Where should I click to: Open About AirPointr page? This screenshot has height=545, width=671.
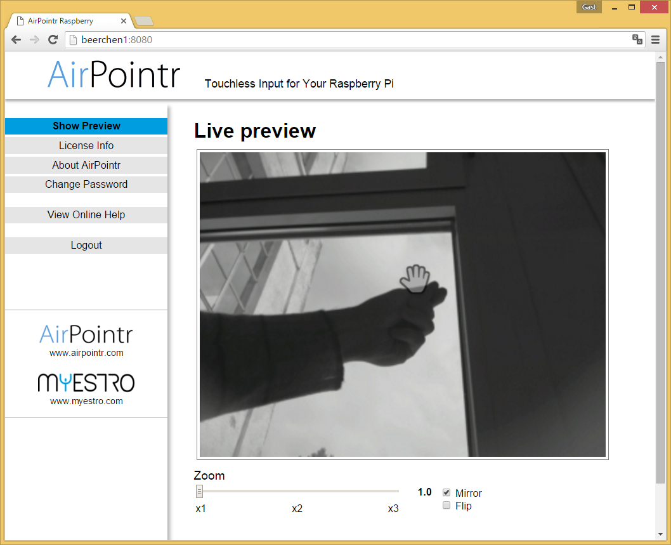(x=86, y=165)
